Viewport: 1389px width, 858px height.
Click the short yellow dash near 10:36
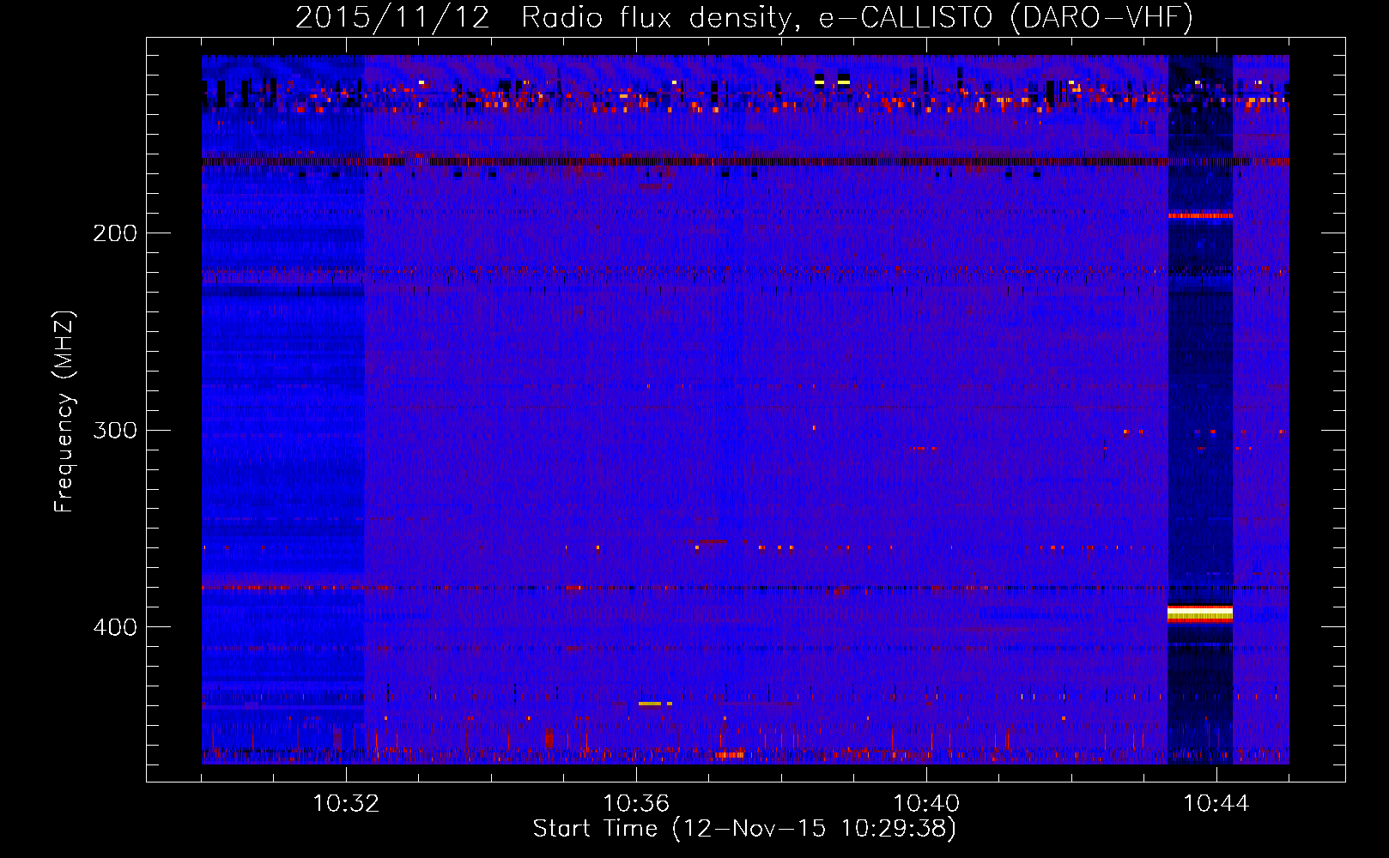click(650, 704)
